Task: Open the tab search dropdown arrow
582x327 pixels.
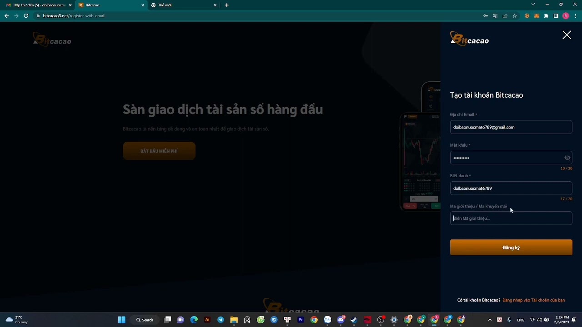Action: coord(533,5)
